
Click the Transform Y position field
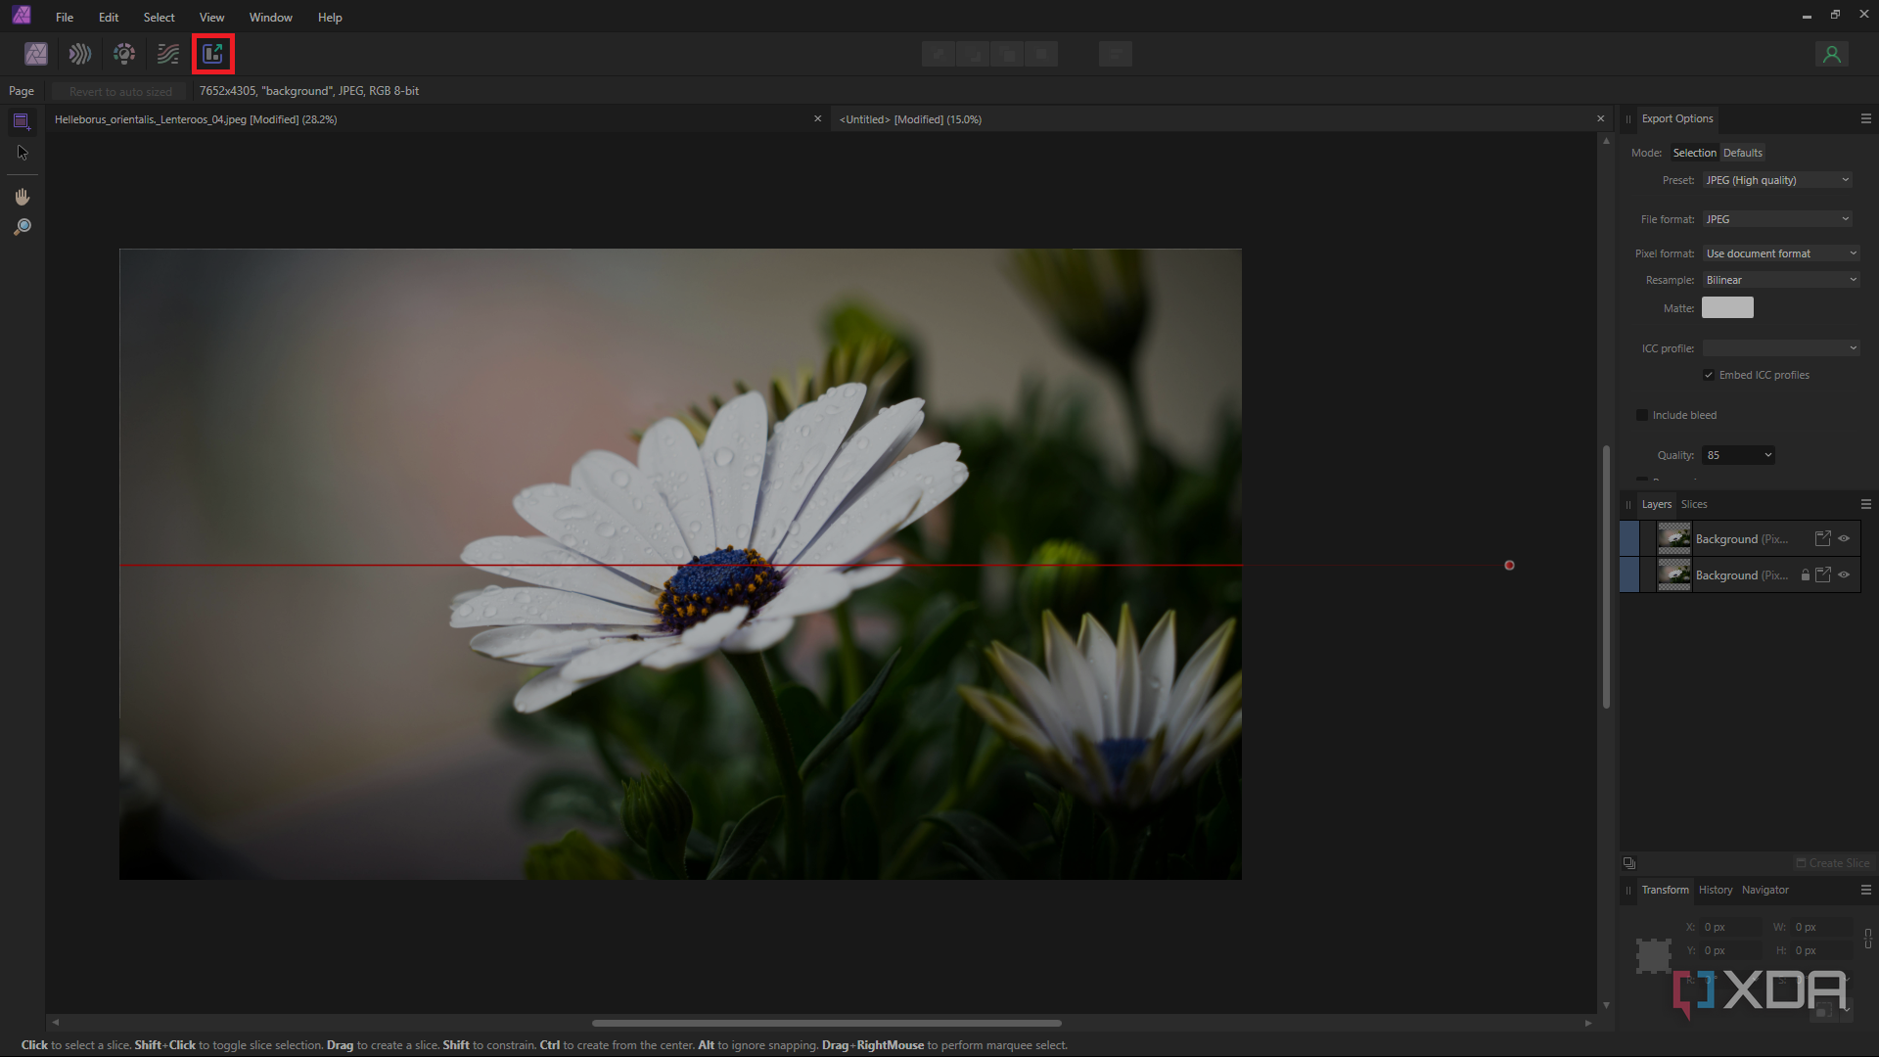(1729, 950)
